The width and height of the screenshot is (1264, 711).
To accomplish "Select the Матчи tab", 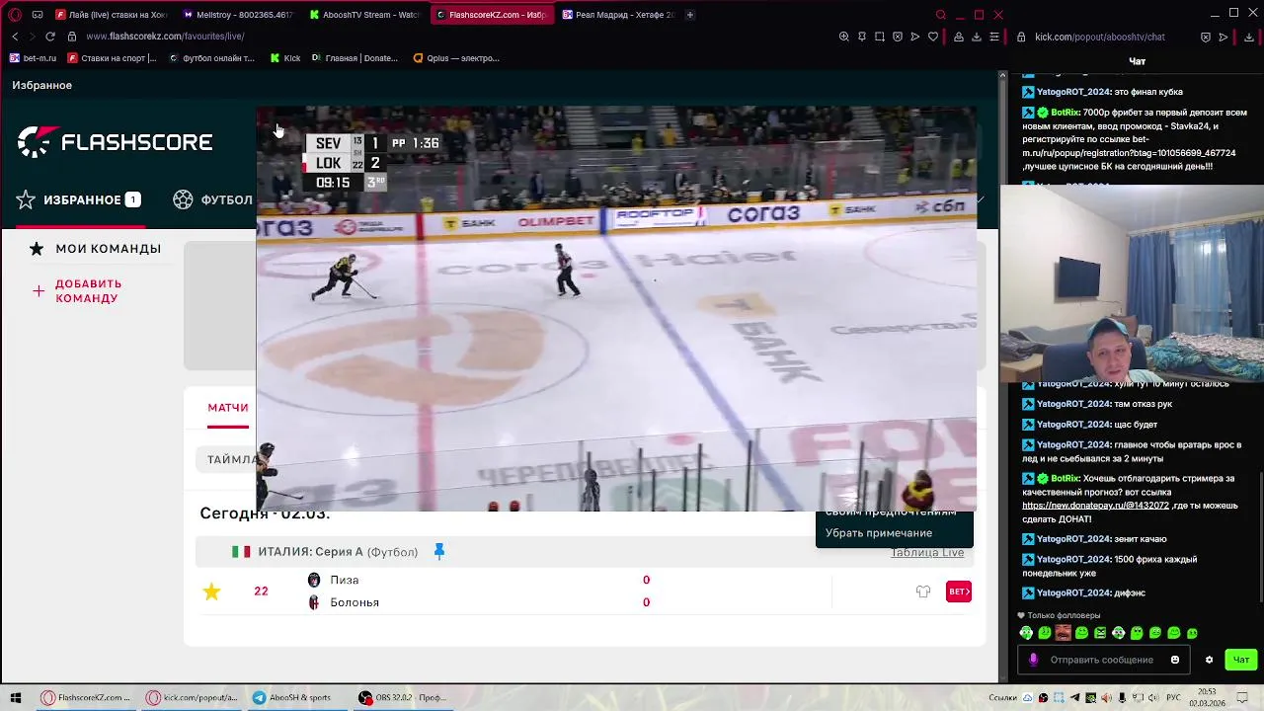I will [x=228, y=408].
